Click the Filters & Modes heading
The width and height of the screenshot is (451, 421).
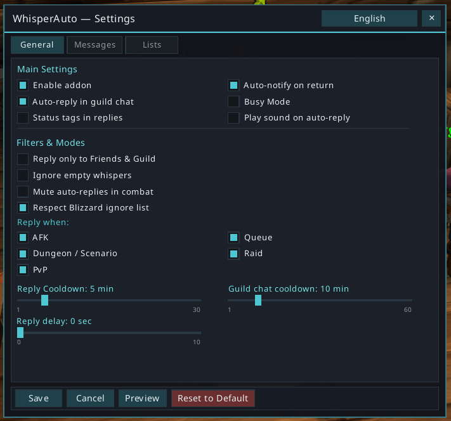(51, 143)
